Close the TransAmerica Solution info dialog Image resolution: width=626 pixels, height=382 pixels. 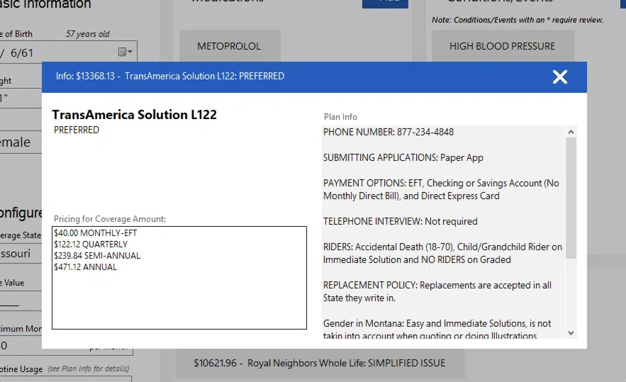pos(560,77)
